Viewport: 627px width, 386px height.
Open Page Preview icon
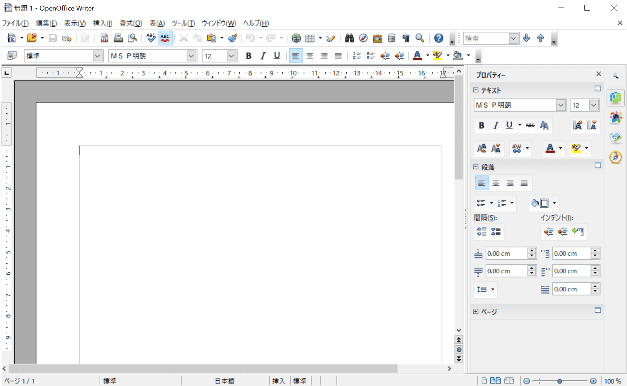tap(132, 38)
